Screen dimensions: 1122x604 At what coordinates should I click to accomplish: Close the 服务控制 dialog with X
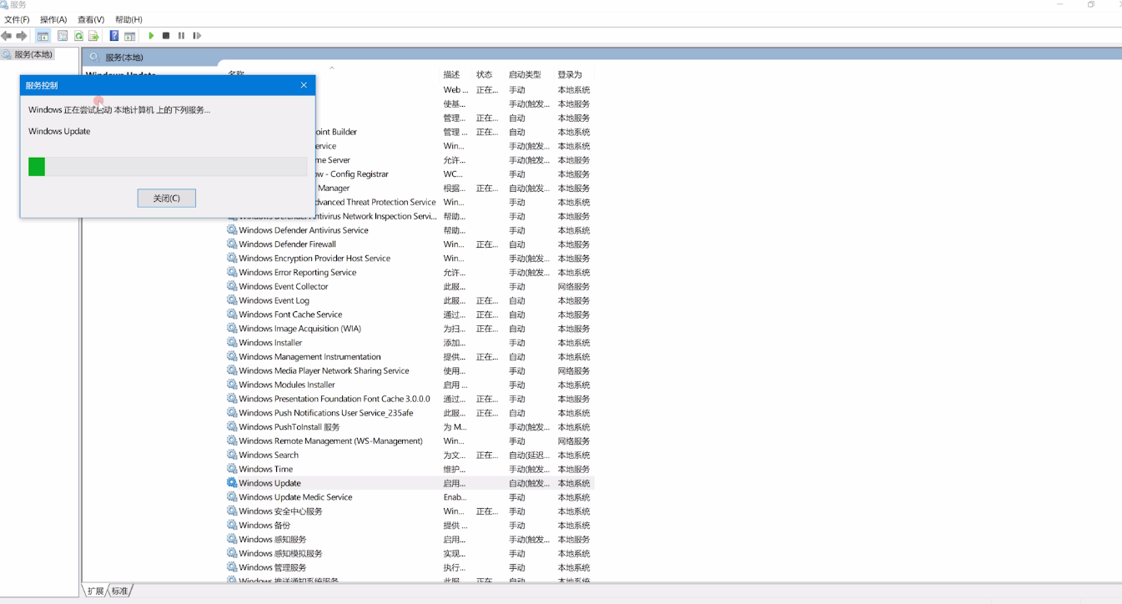pos(304,85)
